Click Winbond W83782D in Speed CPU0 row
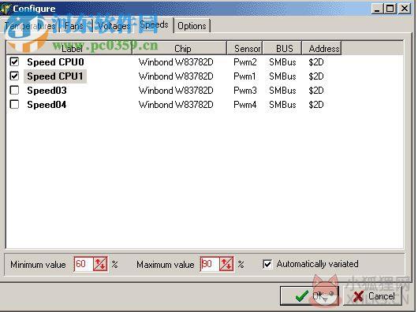The image size is (418, 312). (x=176, y=62)
